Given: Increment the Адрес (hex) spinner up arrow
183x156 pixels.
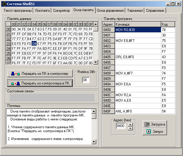Looking at the screenshot, I should [130, 125].
